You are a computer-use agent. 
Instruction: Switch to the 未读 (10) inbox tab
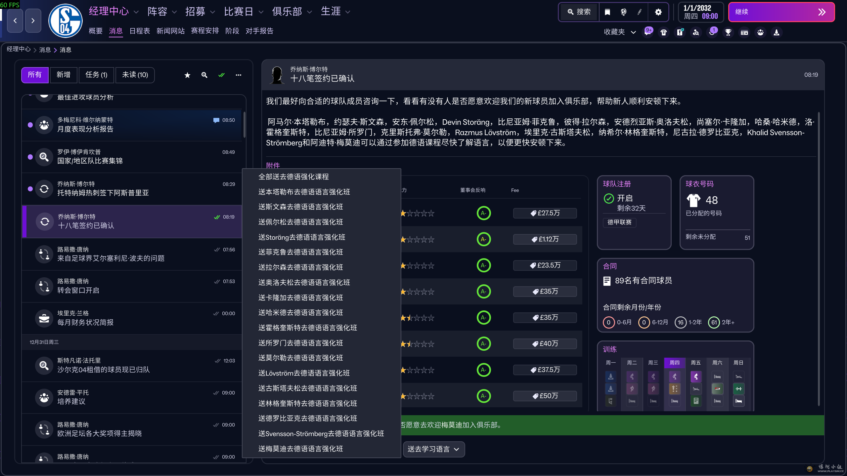pyautogui.click(x=135, y=75)
